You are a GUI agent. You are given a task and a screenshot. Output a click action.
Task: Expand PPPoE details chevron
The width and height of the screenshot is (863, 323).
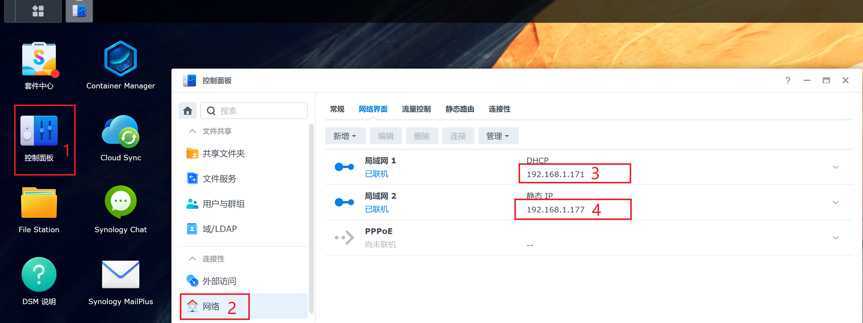[x=835, y=238]
